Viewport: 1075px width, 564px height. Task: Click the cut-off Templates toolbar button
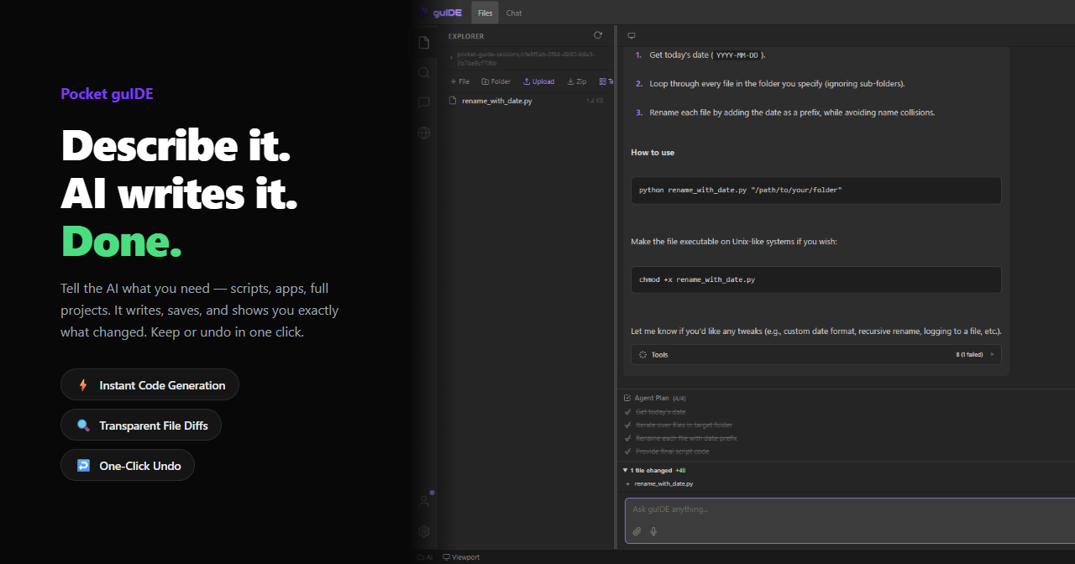point(606,81)
